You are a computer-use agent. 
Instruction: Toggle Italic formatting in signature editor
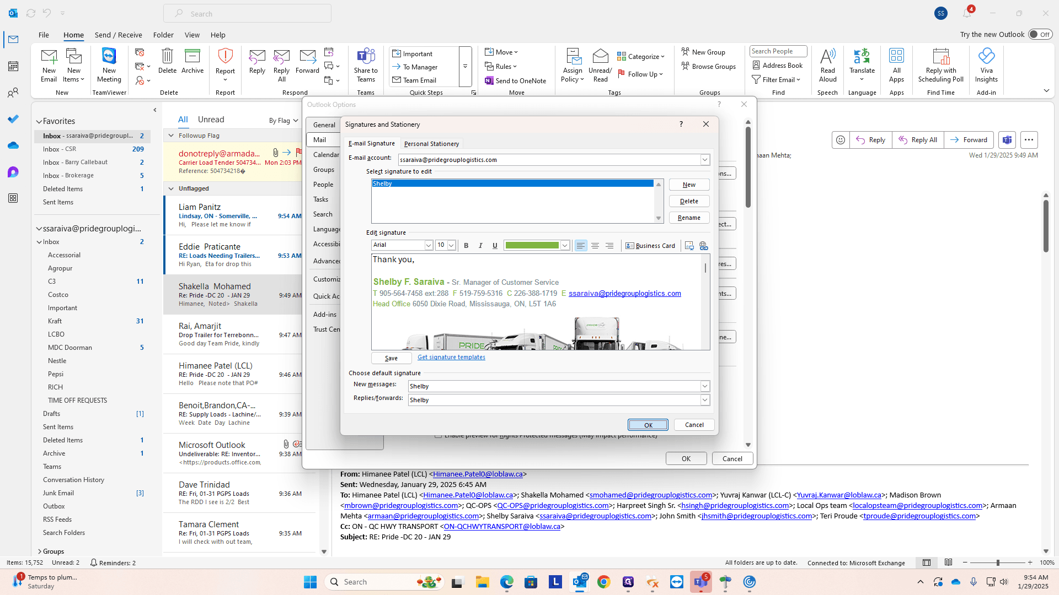(x=480, y=246)
